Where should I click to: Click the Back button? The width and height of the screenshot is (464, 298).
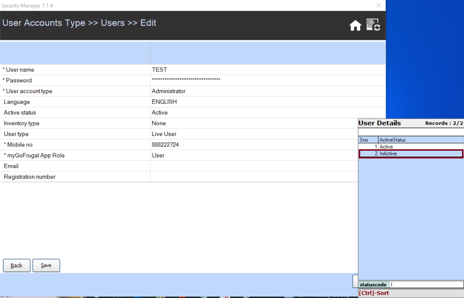click(17, 265)
